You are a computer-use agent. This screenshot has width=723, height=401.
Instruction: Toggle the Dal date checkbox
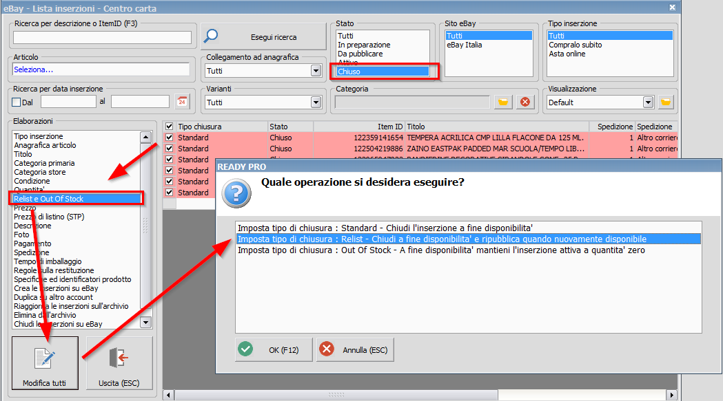pos(17,102)
